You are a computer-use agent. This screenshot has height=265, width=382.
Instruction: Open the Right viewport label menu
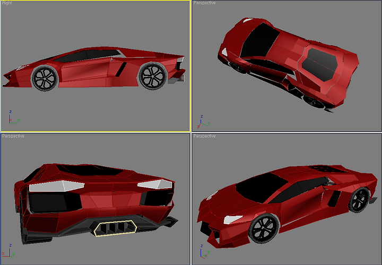pos(7,3)
